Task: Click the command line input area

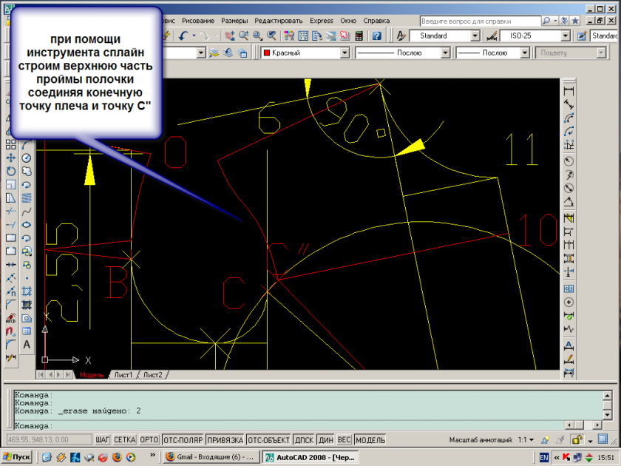Action: pyautogui.click(x=288, y=426)
